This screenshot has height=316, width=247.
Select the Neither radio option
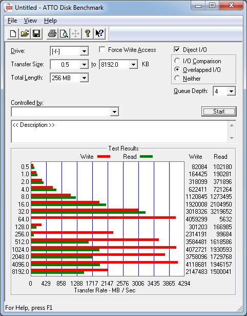click(177, 78)
